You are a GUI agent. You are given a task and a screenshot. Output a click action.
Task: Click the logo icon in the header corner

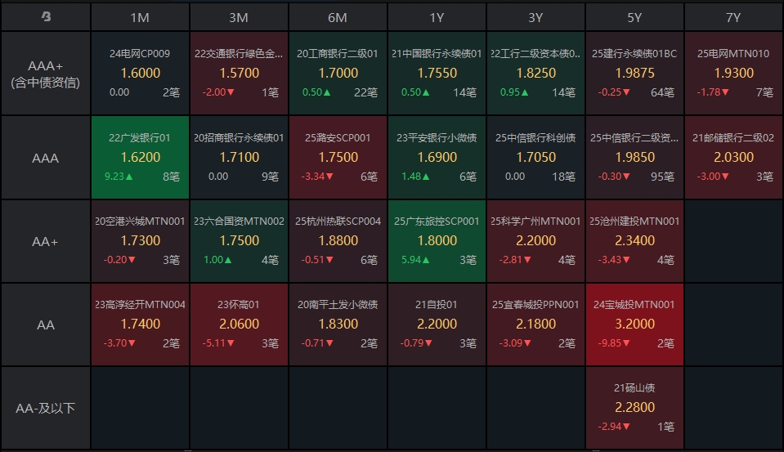46,16
